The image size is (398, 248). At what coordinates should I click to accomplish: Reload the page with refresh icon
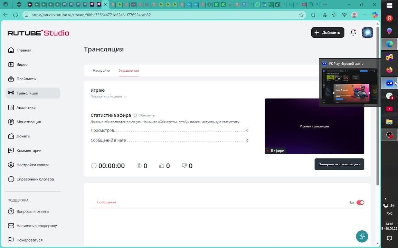16,15
